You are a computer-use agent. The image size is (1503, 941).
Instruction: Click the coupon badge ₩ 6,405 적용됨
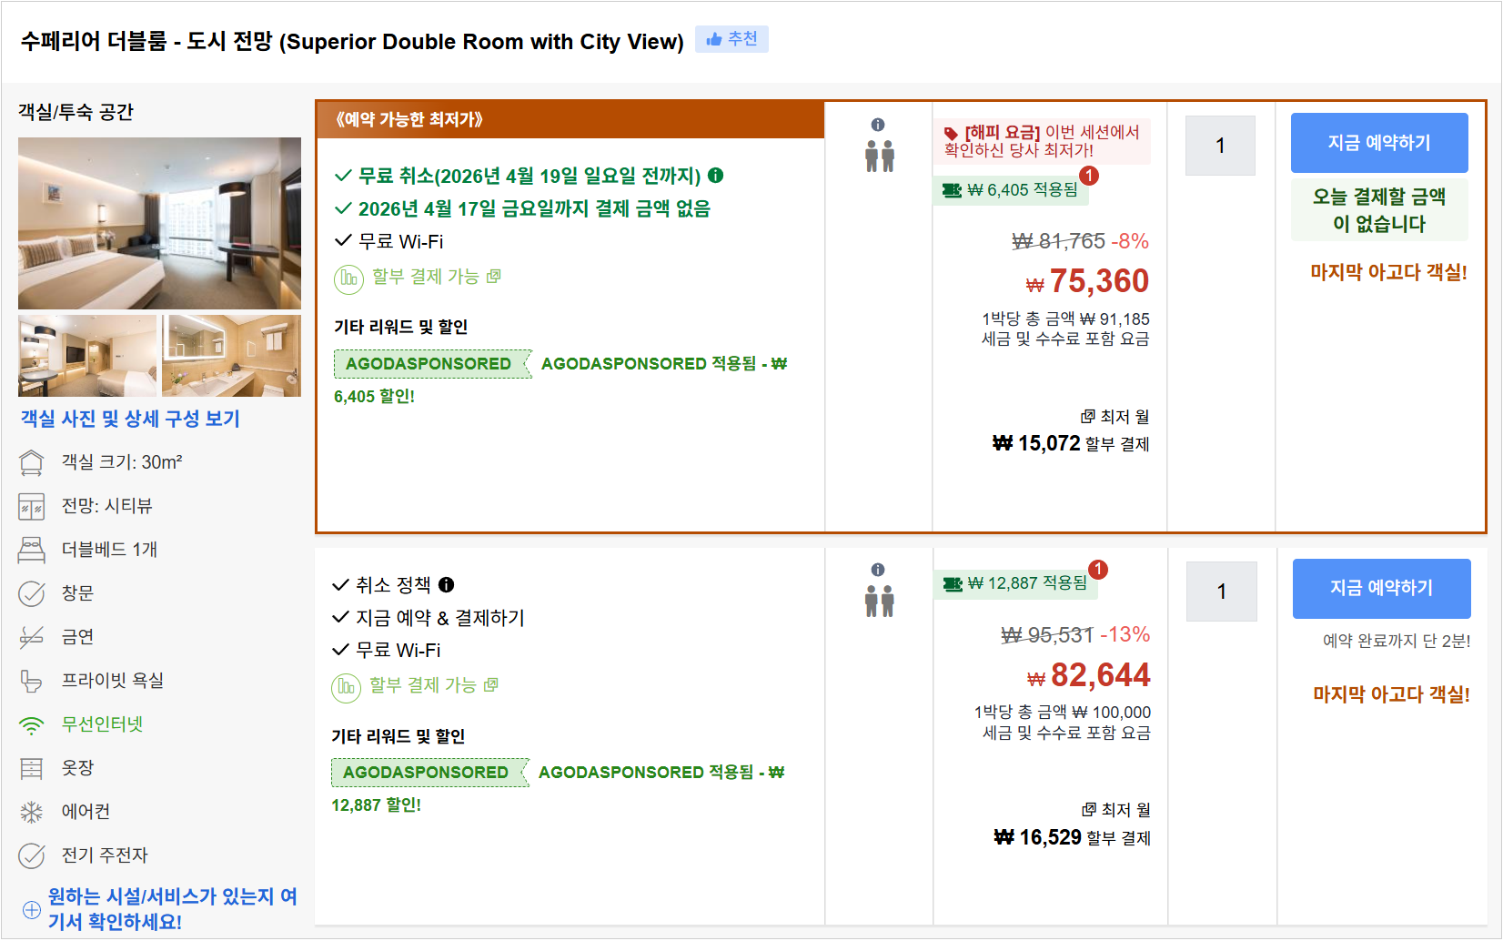click(x=1012, y=190)
